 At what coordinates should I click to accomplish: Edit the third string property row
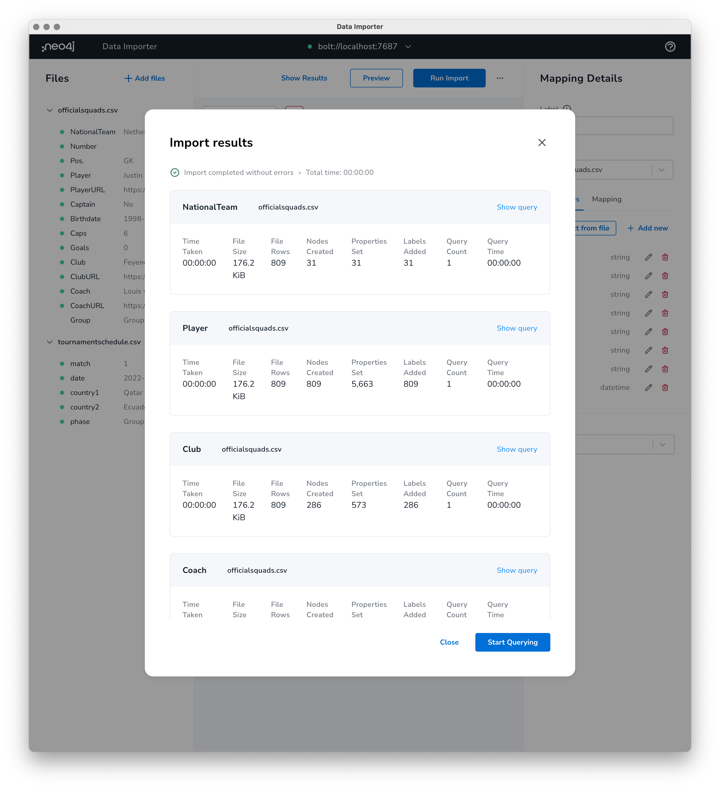pos(648,294)
